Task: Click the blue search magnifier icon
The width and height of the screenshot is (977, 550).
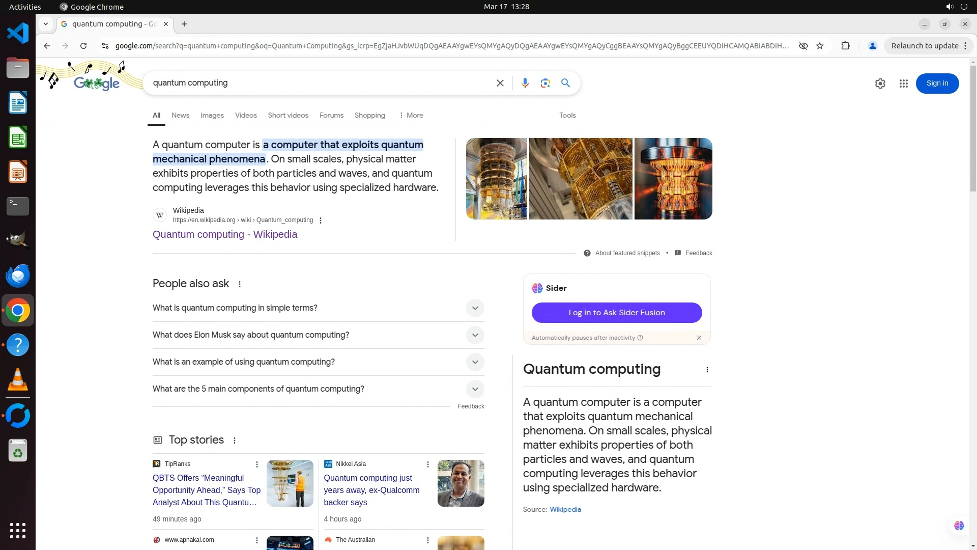Action: (565, 83)
